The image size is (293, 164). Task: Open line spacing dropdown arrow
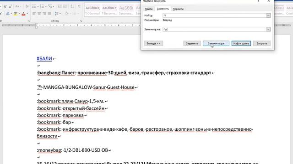(x=60, y=14)
